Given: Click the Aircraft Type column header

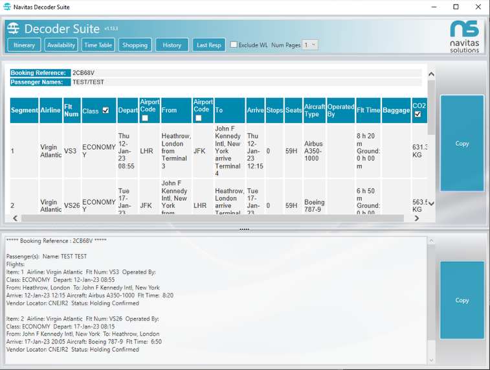Looking at the screenshot, I should [315, 110].
